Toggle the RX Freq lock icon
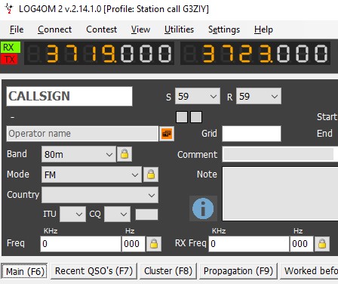The height and width of the screenshot is (284, 338). coord(322,244)
